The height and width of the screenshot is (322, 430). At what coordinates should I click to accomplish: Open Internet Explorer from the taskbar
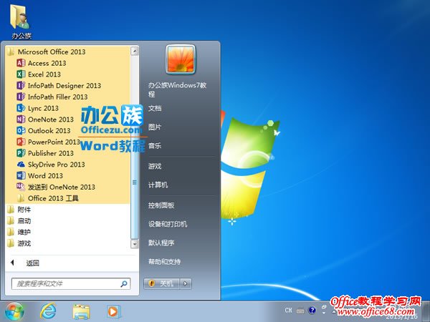(48, 311)
